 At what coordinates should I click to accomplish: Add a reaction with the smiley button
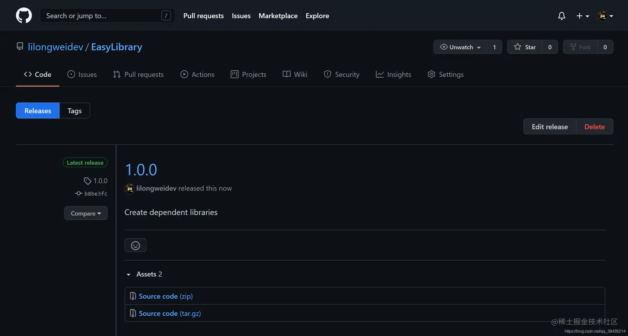click(135, 245)
